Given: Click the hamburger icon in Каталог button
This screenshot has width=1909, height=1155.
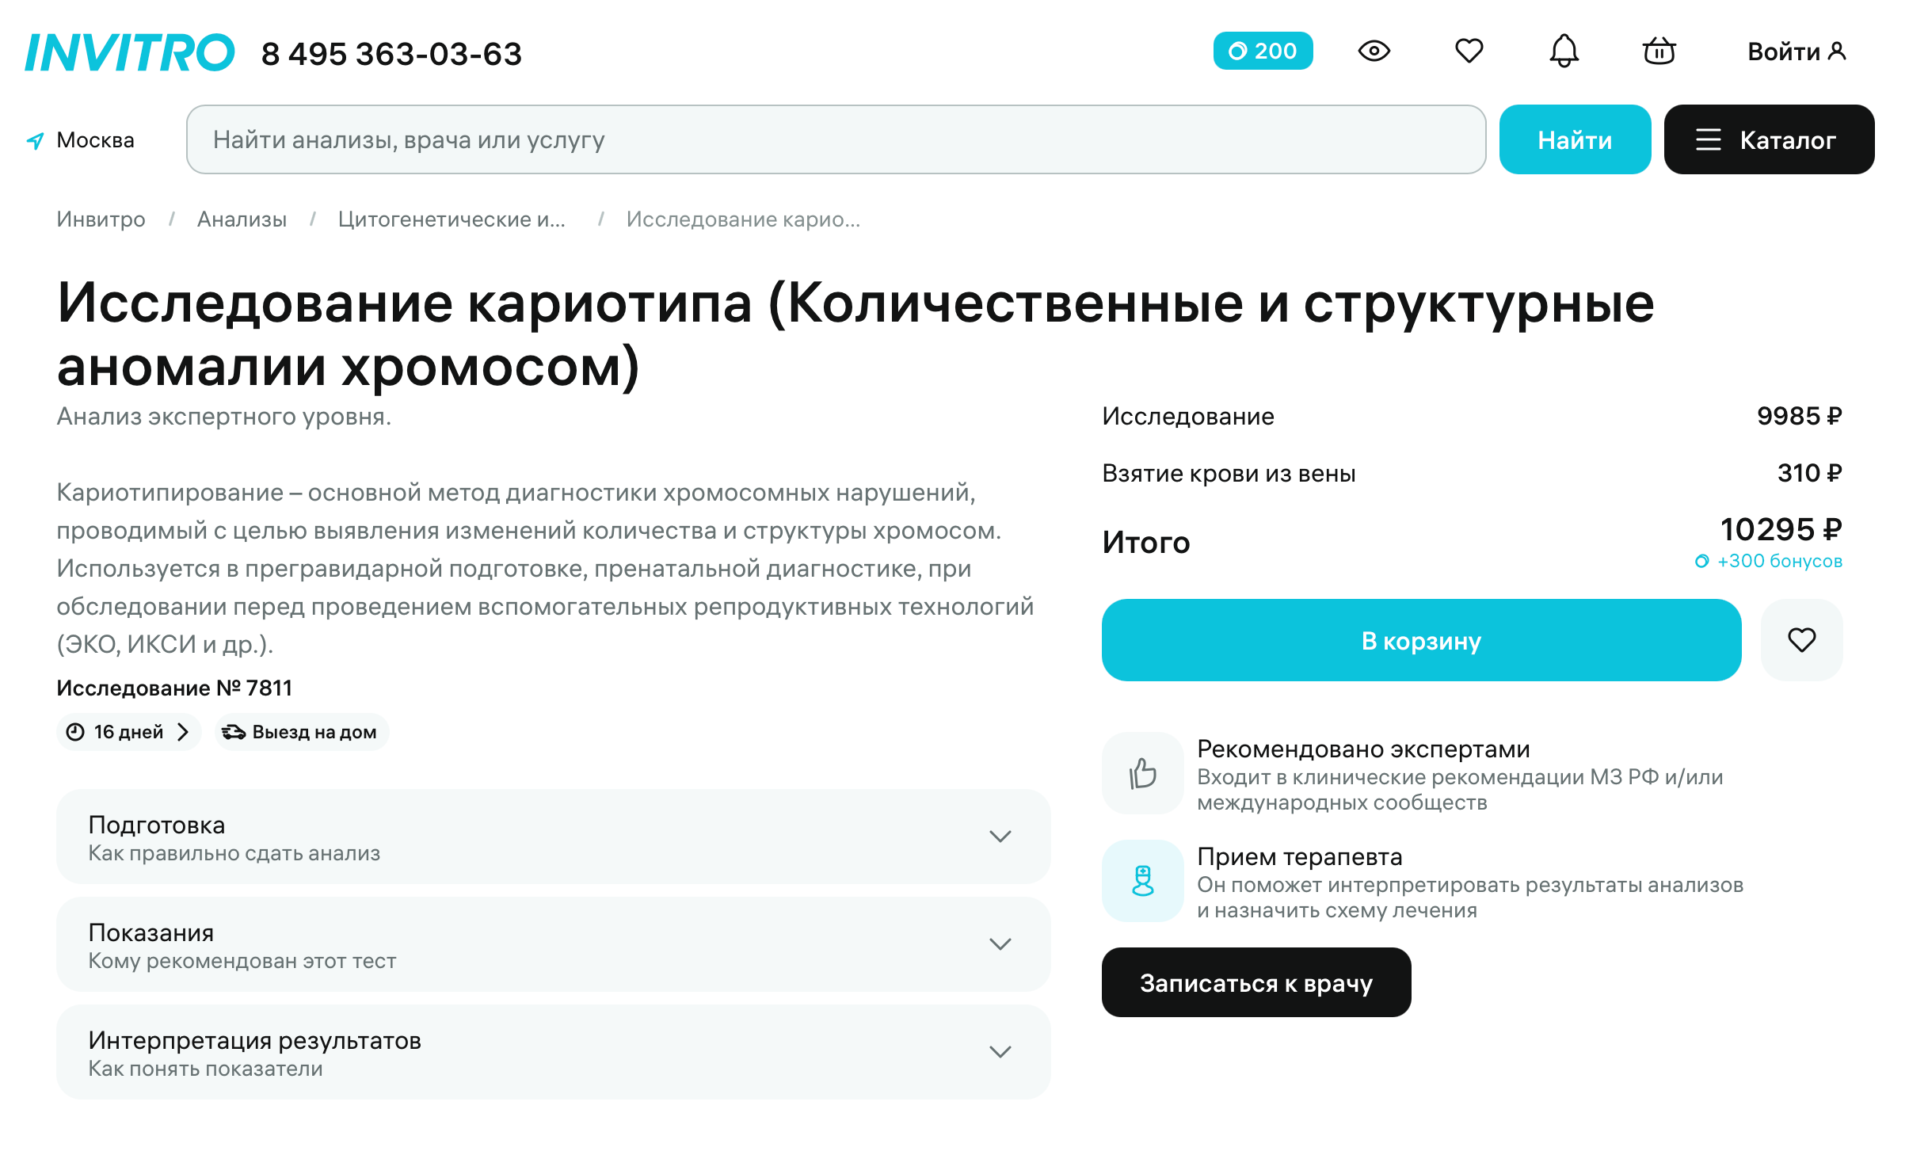Looking at the screenshot, I should [x=1708, y=140].
